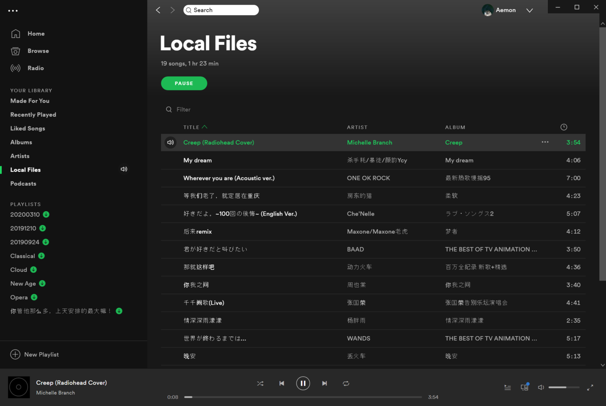Click ONE OK ROCK artist
This screenshot has width=606, height=406.
[x=368, y=178]
